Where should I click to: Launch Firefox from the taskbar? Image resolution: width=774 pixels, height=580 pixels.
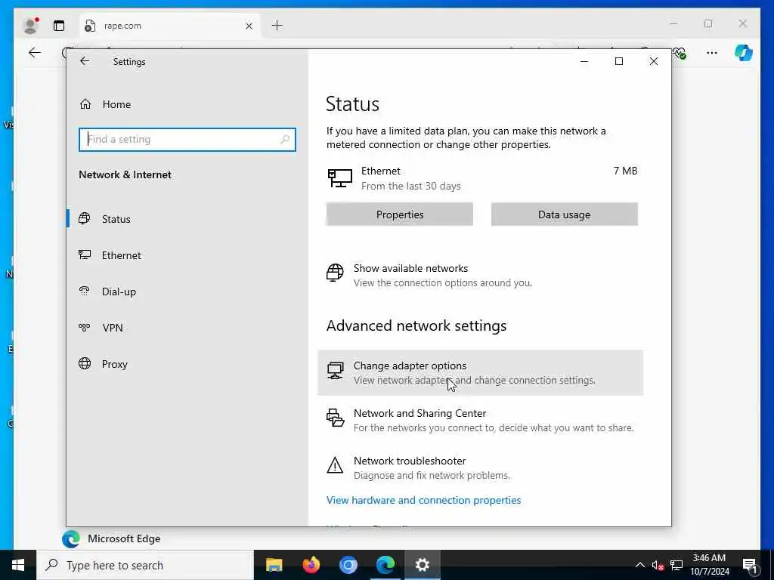click(311, 565)
